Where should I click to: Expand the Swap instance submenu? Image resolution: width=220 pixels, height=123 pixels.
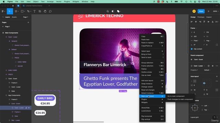click(x=152, y=84)
